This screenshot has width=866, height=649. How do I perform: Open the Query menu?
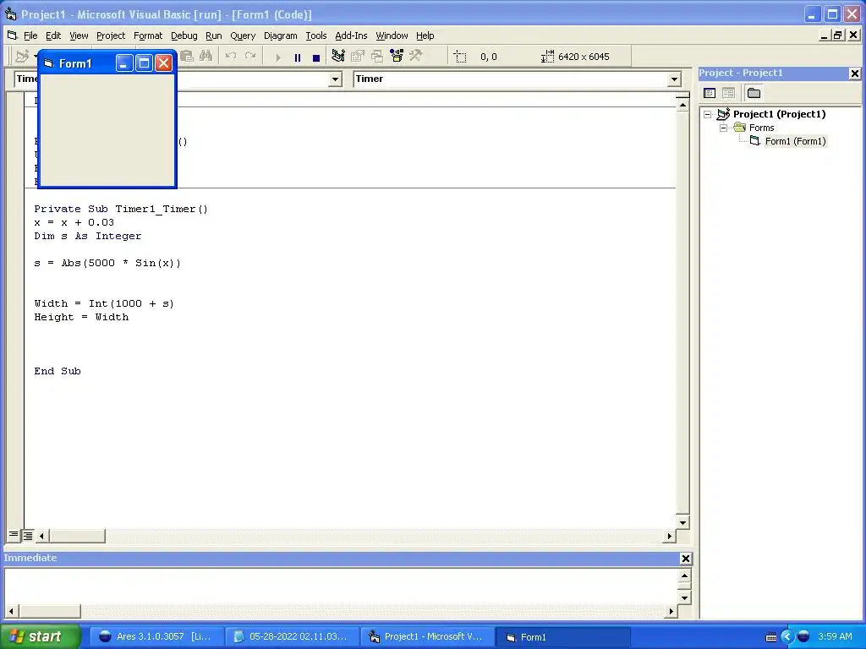click(x=243, y=35)
